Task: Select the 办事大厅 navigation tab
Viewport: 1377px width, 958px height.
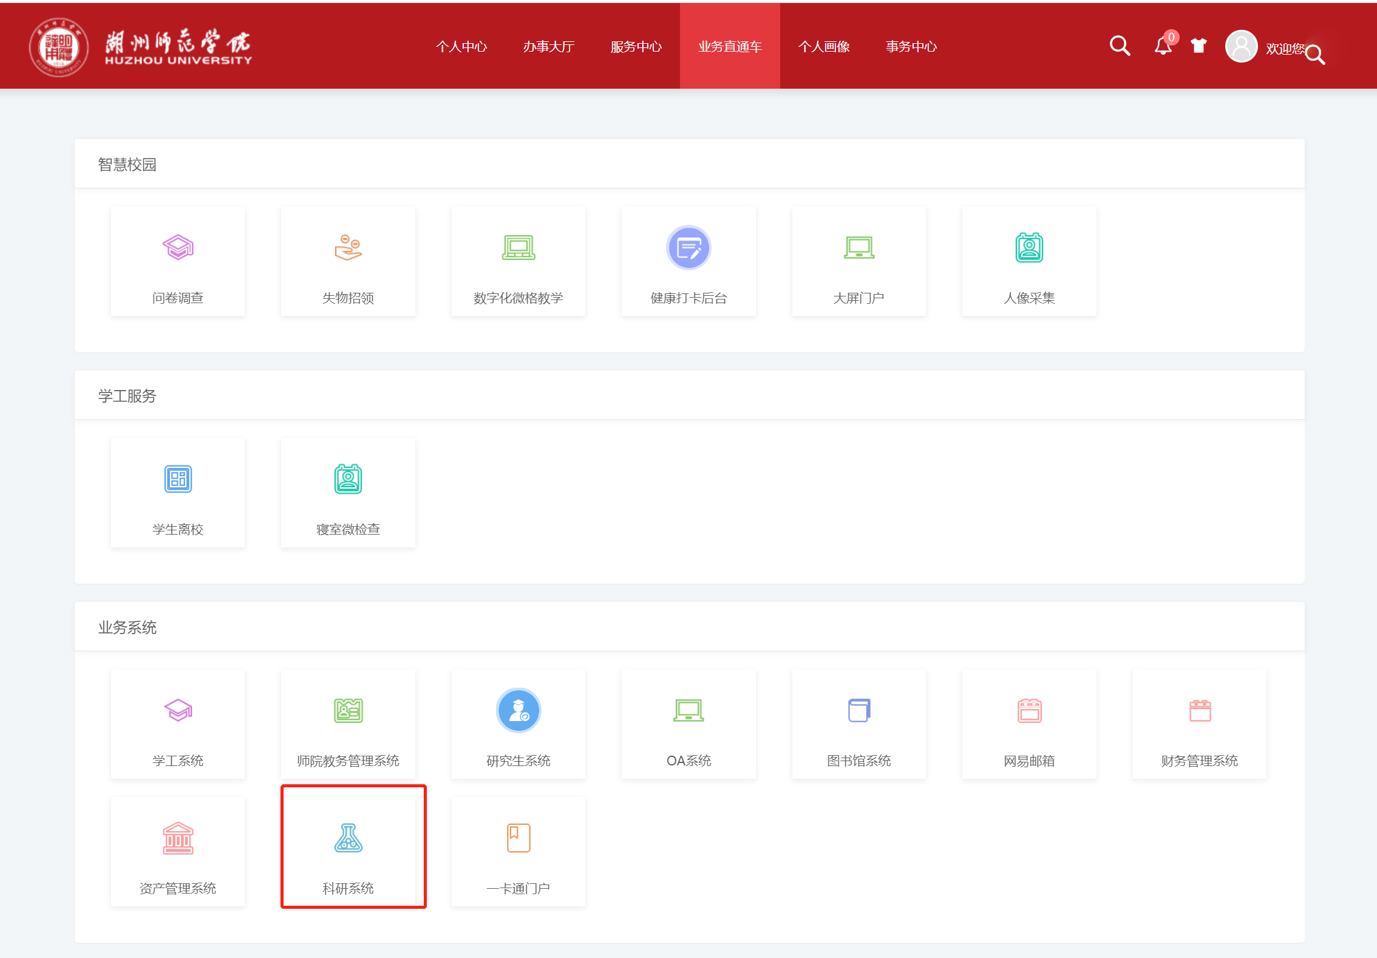Action: (x=549, y=47)
